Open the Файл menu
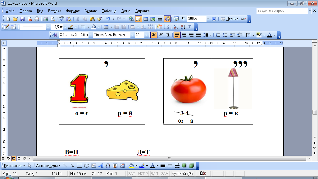This screenshot has height=179, width=318. 10,11
